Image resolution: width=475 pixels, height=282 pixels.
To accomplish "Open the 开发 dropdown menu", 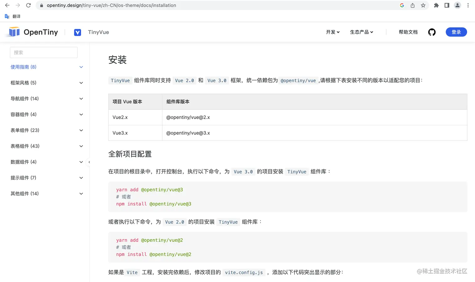I will point(333,32).
